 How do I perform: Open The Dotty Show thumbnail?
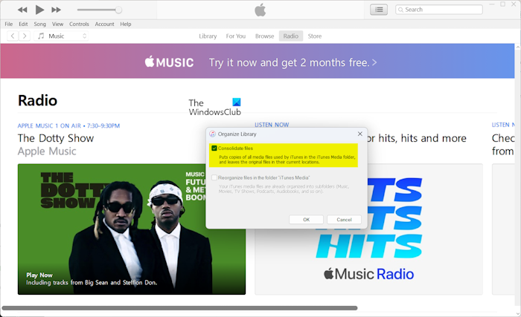click(x=132, y=229)
